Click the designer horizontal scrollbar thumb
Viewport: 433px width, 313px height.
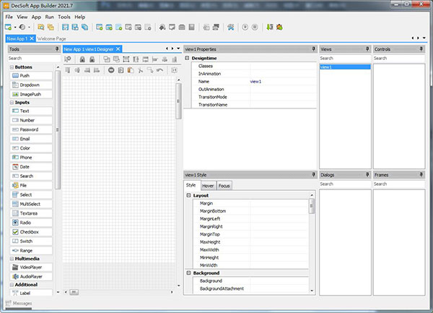click(x=74, y=292)
